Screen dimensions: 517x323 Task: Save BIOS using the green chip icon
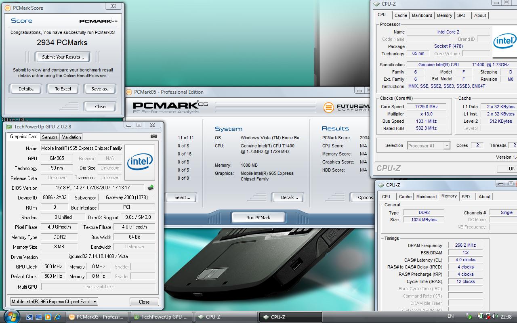151,188
